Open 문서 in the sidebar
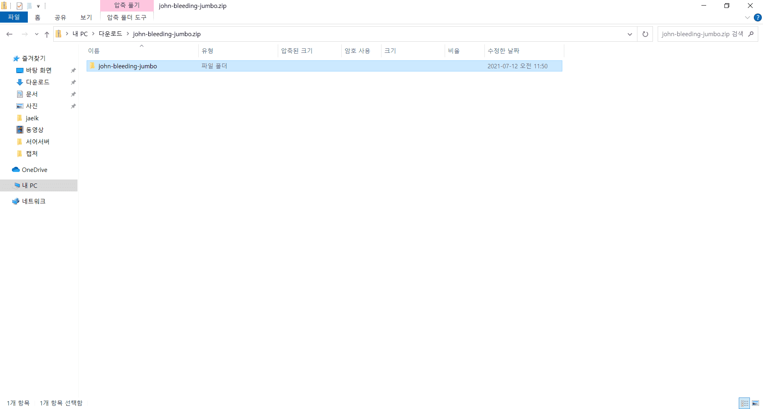 click(x=32, y=94)
